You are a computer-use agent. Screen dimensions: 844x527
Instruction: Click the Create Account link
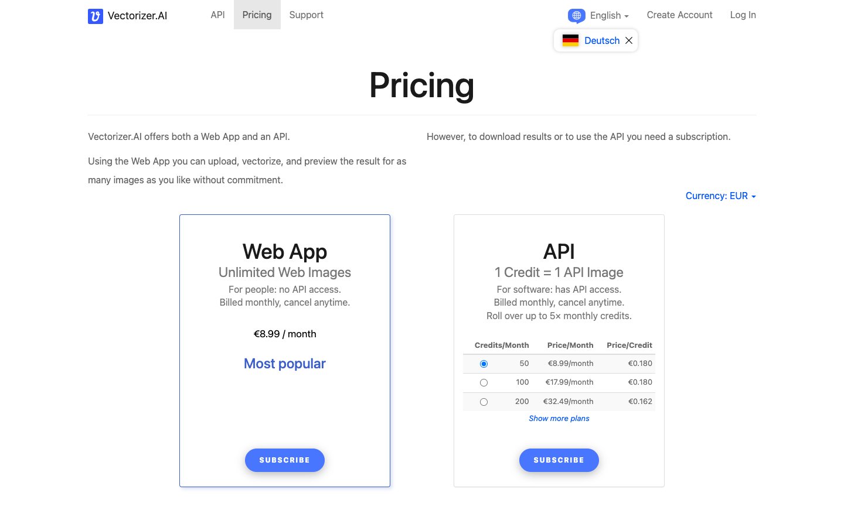(x=679, y=15)
